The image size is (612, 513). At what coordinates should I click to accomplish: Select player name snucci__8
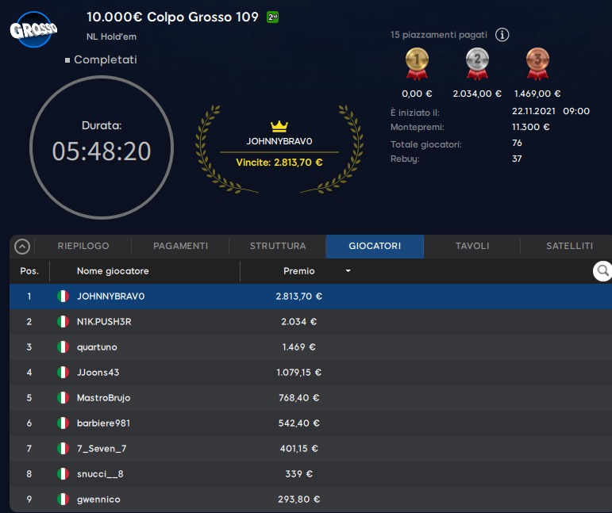pyautogui.click(x=100, y=473)
